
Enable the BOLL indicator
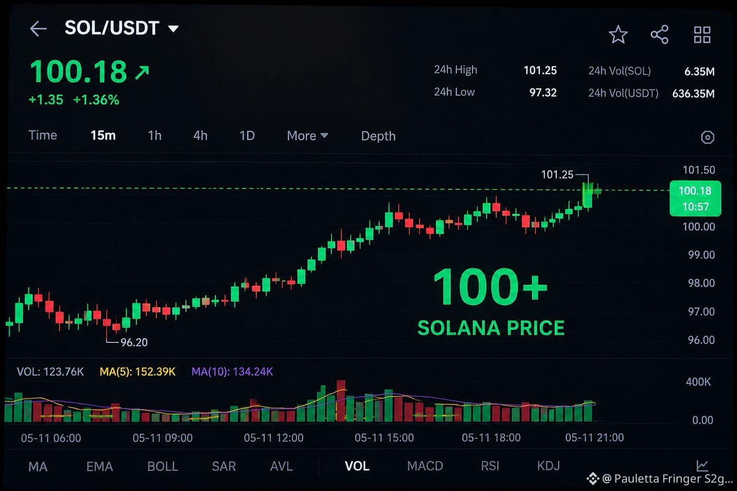(163, 467)
